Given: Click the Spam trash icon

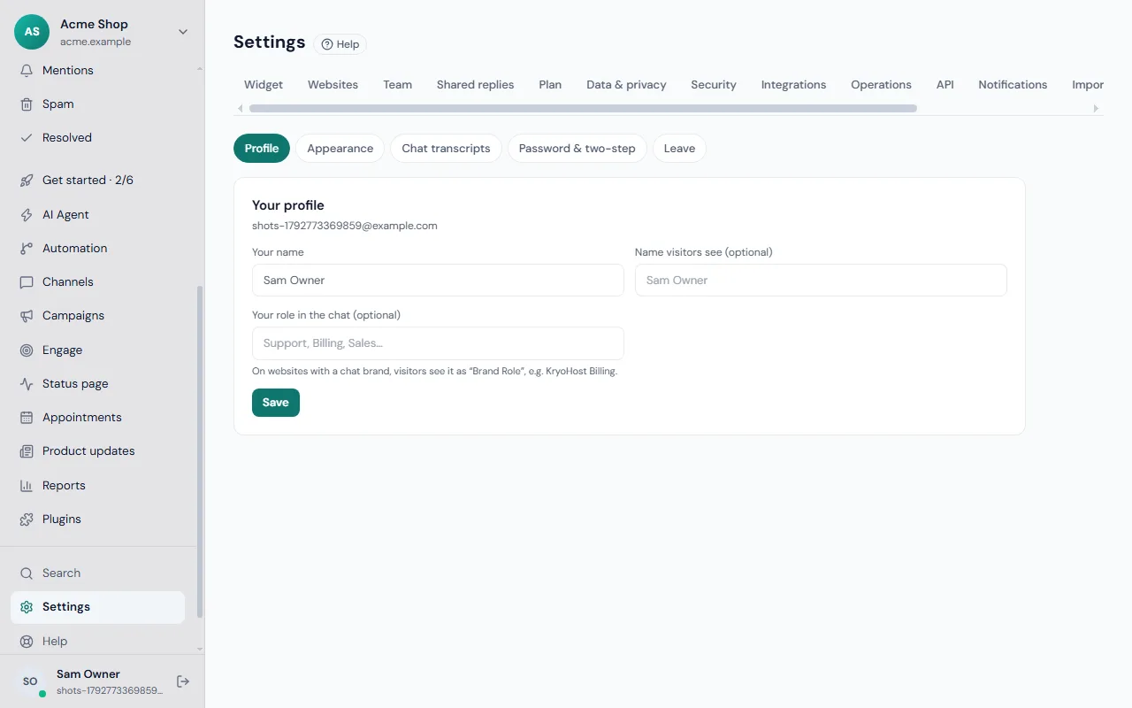Looking at the screenshot, I should click(x=27, y=104).
